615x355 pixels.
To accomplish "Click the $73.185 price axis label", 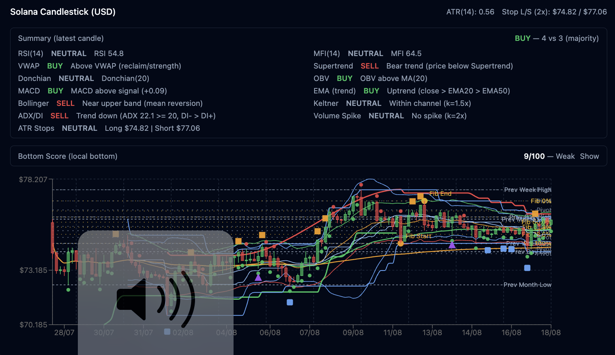I will (33, 270).
